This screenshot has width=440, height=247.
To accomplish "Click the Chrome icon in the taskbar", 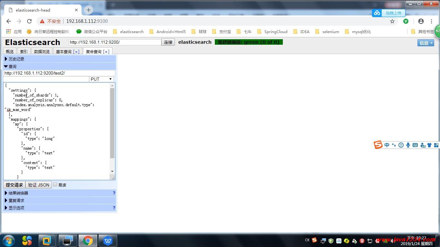I will click(x=88, y=241).
